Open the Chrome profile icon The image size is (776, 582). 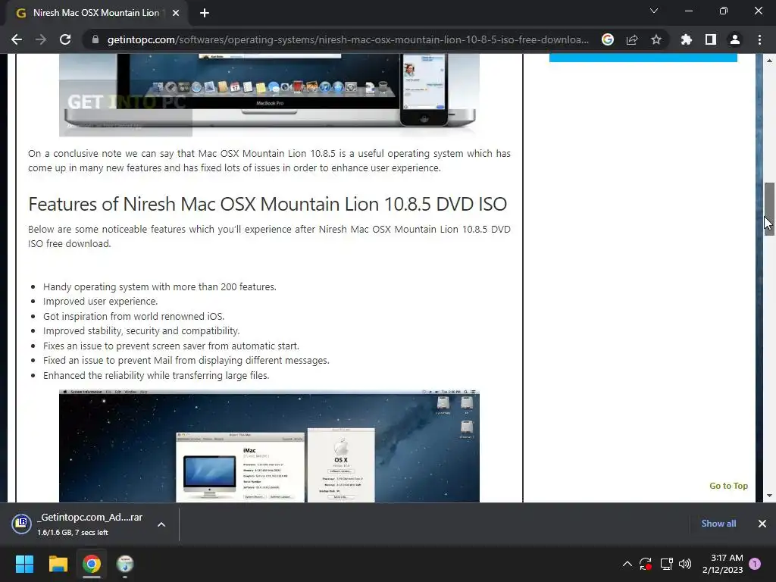tap(735, 39)
